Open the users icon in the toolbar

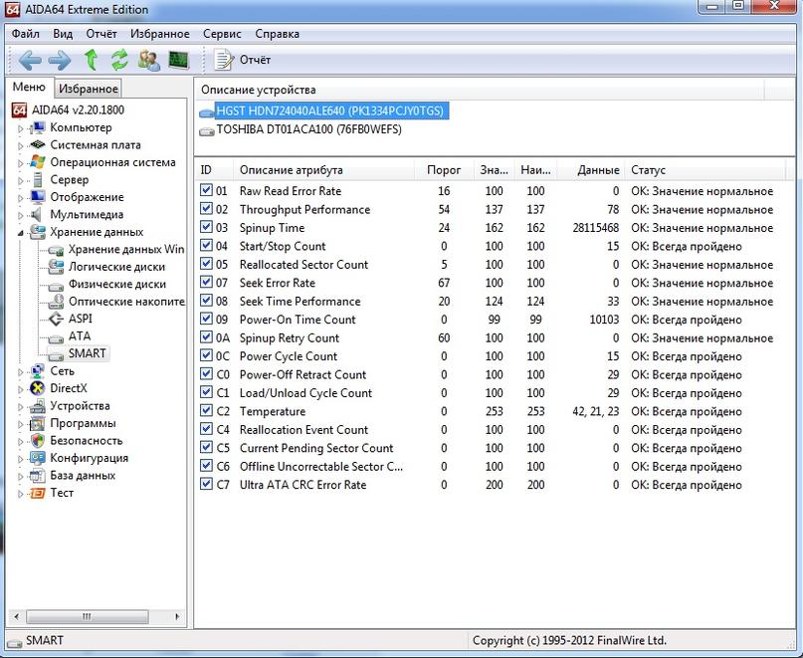click(149, 60)
